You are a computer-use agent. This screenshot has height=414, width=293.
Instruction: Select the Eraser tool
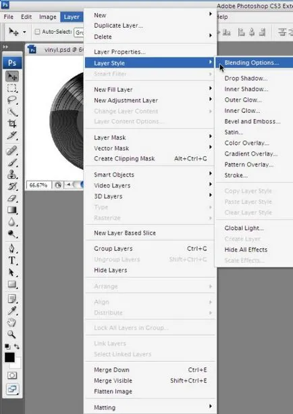[x=12, y=198]
